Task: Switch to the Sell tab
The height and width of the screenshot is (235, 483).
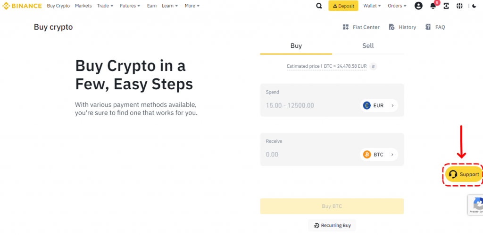Action: [x=368, y=46]
